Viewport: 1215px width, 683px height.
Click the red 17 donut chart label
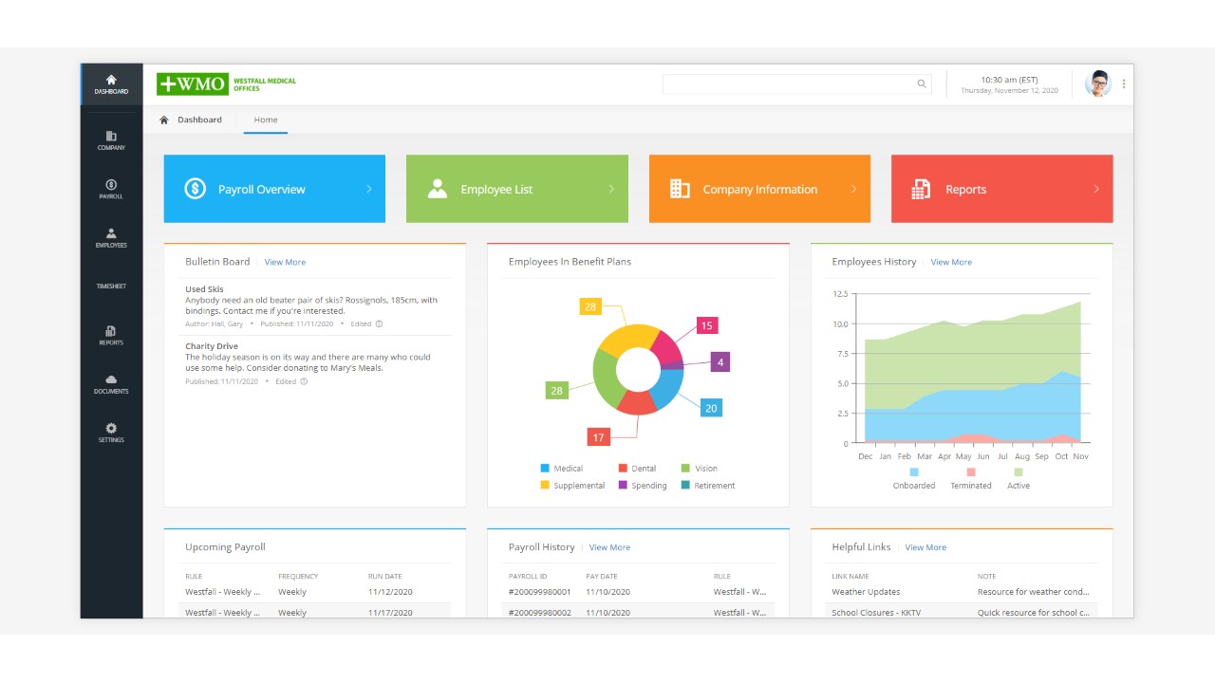coord(598,437)
